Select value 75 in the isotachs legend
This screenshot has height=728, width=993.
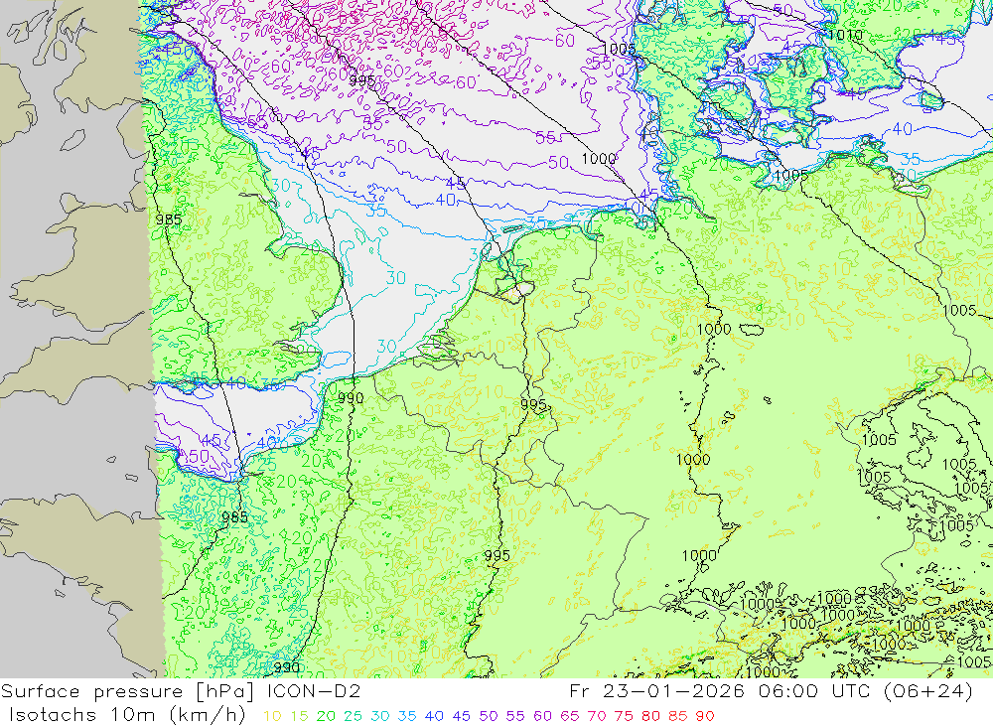click(624, 717)
